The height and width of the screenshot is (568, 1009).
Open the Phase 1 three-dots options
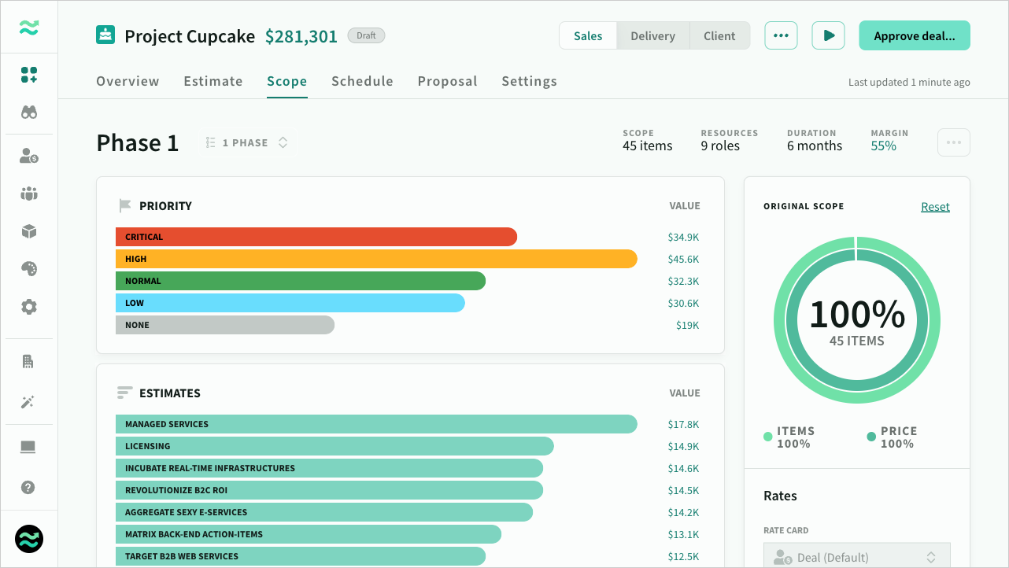954,142
